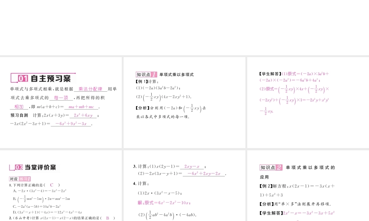Click the 4. 计算 line

(141, 184)
